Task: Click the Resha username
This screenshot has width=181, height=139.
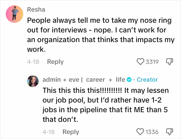Action: click(x=36, y=10)
